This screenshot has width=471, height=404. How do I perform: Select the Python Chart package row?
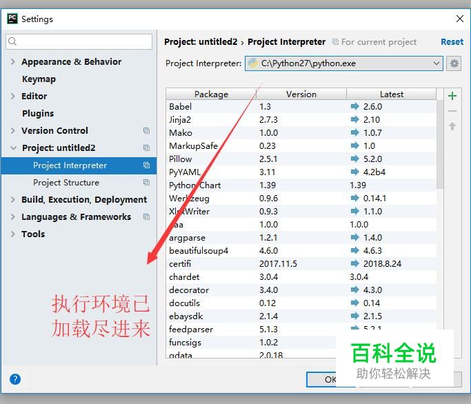click(x=301, y=185)
